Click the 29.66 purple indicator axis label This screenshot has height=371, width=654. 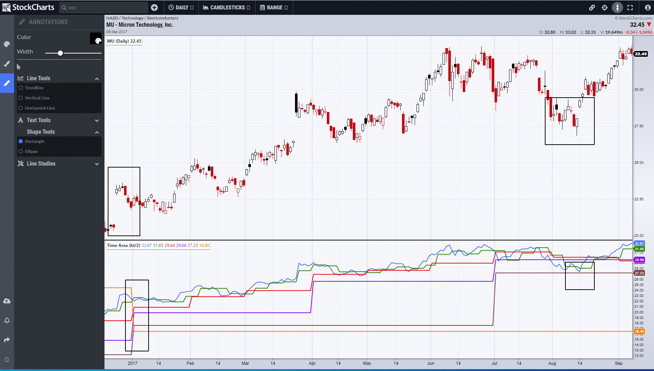click(639, 260)
